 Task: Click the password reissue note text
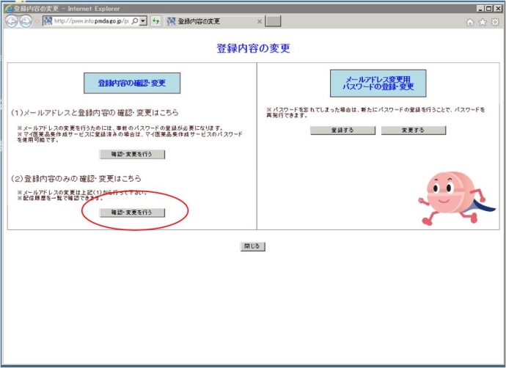pyautogui.click(x=375, y=113)
